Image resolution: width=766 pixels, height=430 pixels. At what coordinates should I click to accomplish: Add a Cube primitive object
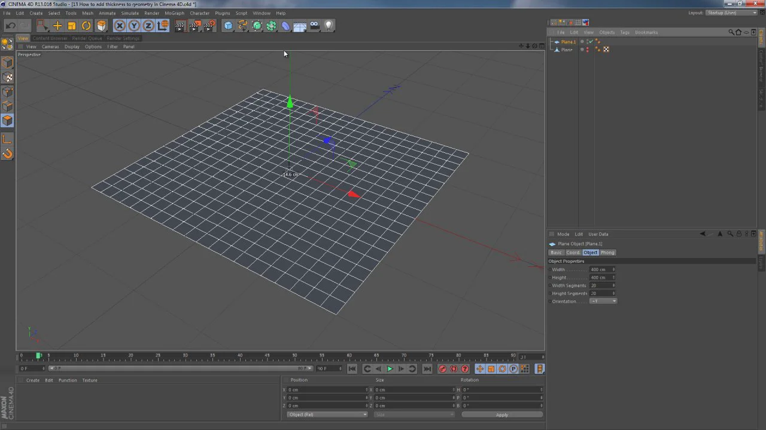click(229, 26)
